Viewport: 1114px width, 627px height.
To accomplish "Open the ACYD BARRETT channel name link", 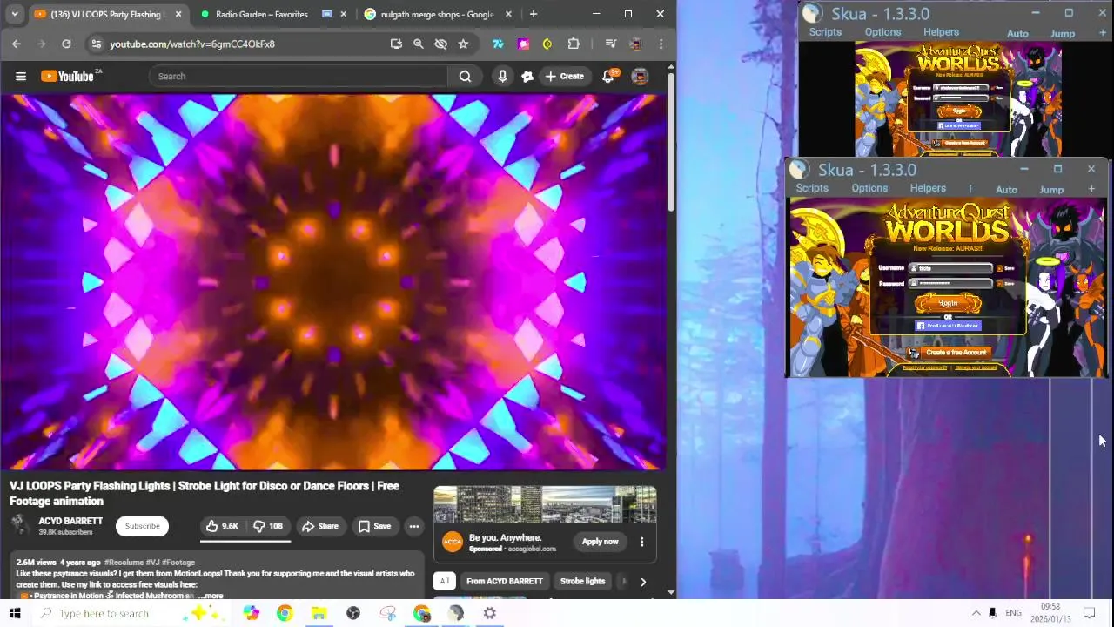I will pos(70,521).
